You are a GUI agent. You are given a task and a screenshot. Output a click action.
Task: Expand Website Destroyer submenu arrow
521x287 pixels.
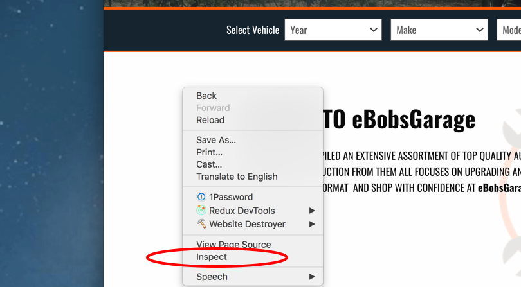coord(312,224)
